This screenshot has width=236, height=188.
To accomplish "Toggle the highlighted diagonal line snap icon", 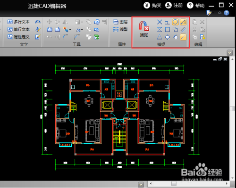I will [x=183, y=37].
